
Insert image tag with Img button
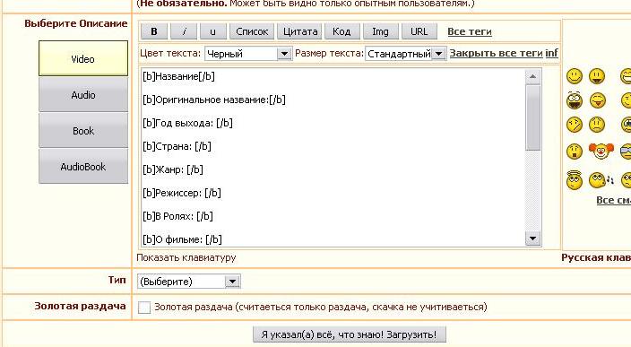tap(381, 31)
